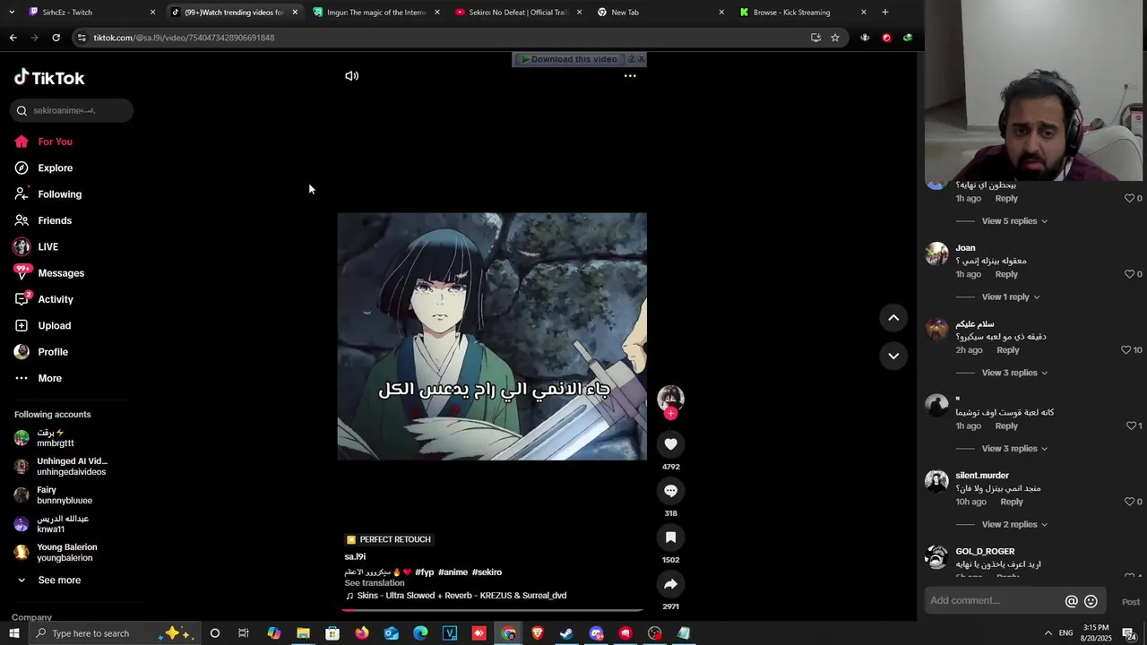Switch to the Imgur tab

pyautogui.click(x=376, y=12)
